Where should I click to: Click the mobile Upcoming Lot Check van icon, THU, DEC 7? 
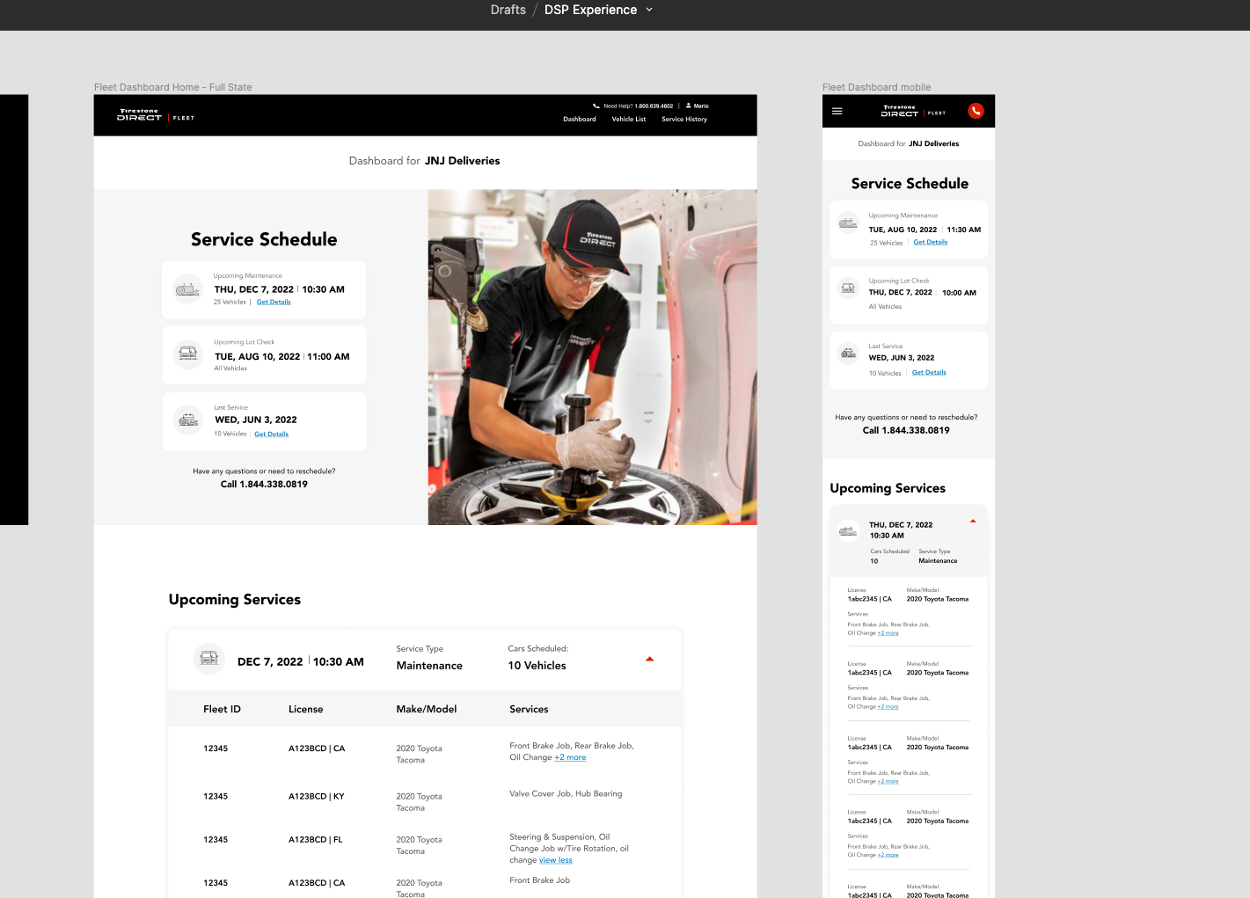[848, 288]
